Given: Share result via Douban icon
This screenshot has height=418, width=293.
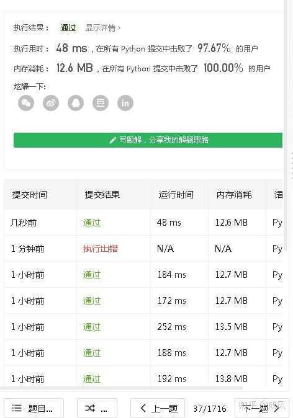Looking at the screenshot, I should 101,103.
